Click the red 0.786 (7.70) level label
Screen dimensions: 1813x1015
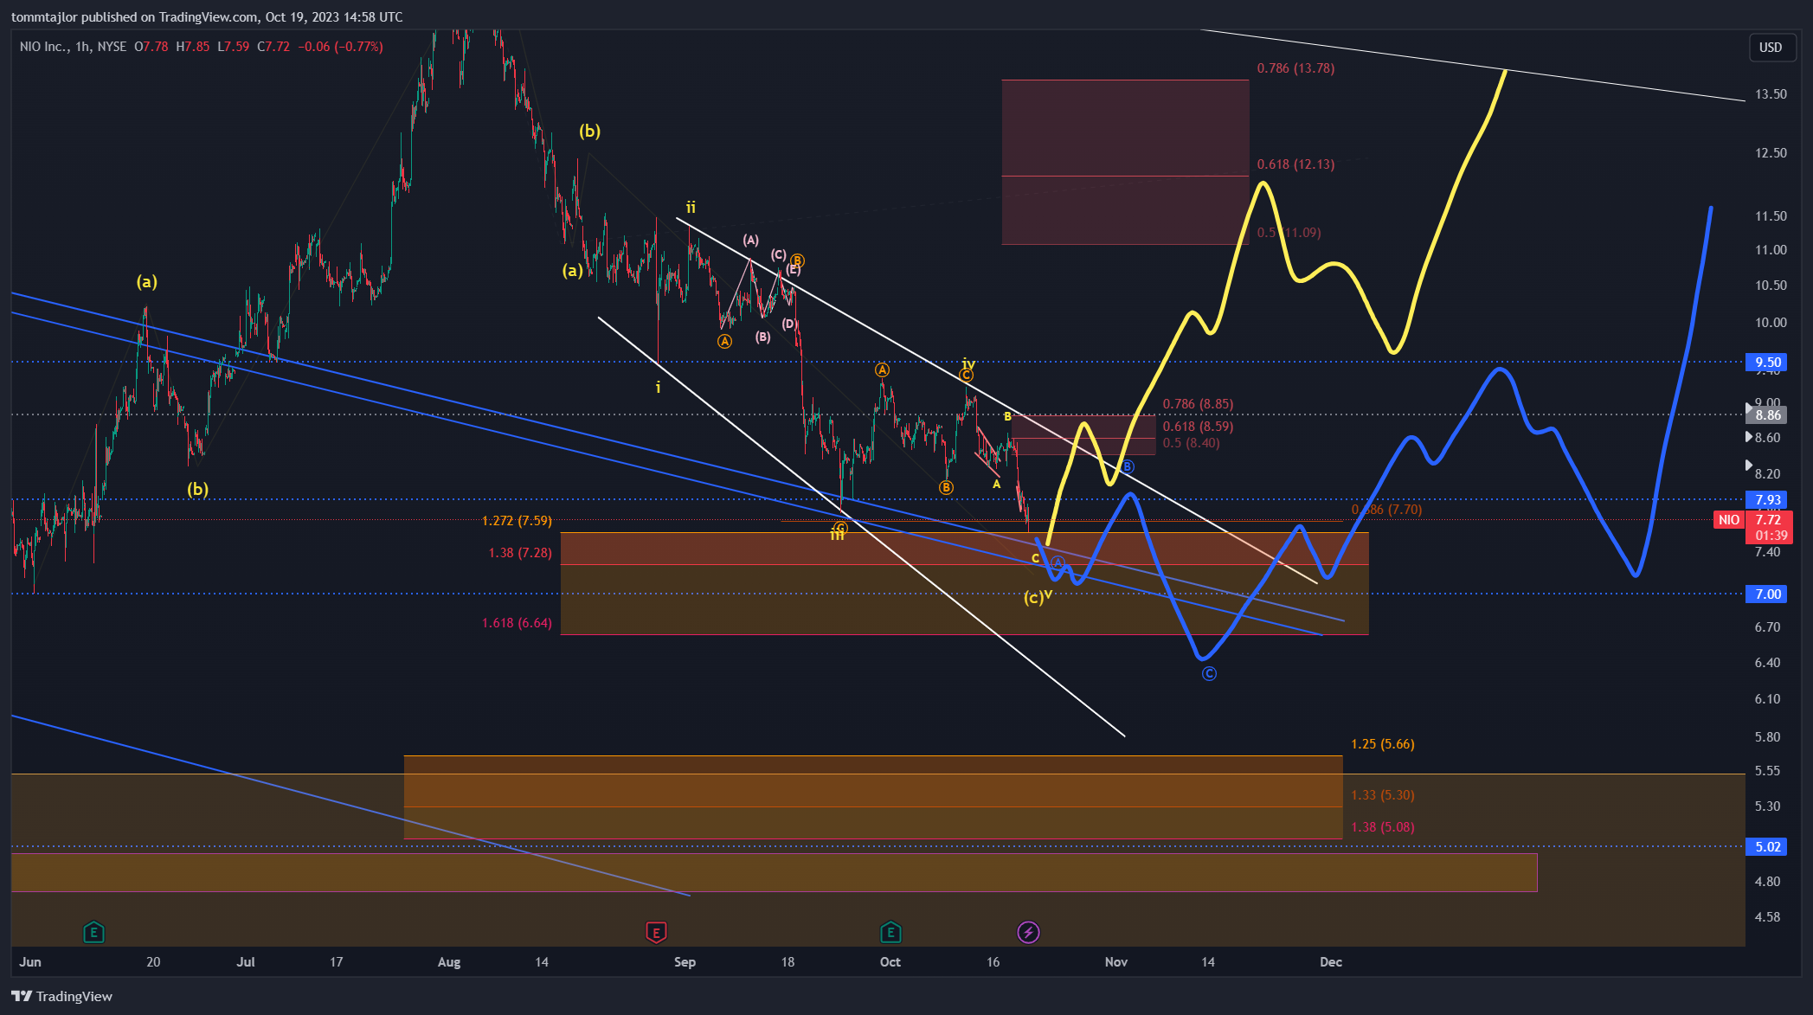tap(1387, 510)
